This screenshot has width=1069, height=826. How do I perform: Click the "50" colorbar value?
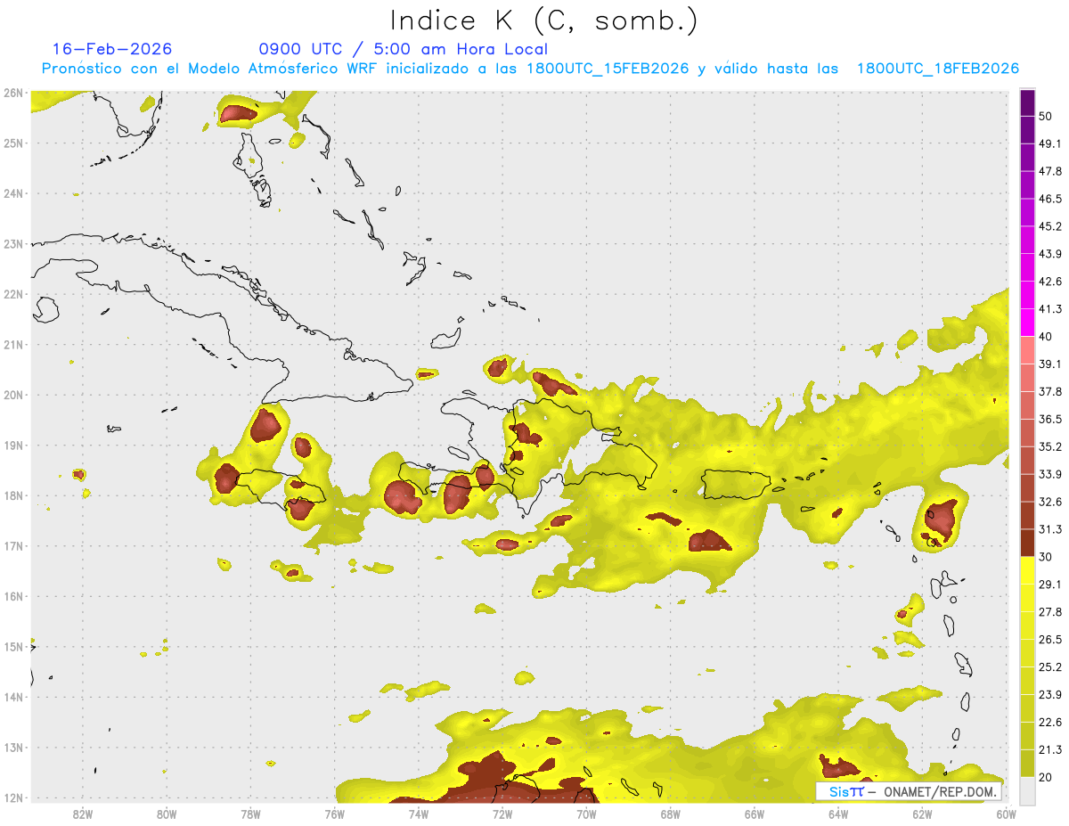click(x=1045, y=116)
